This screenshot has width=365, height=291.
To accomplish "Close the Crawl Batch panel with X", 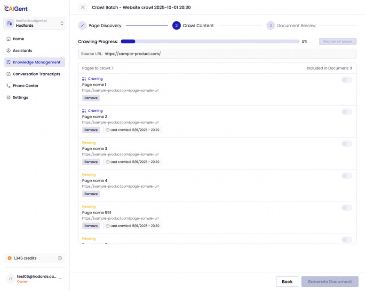I will (x=83, y=8).
